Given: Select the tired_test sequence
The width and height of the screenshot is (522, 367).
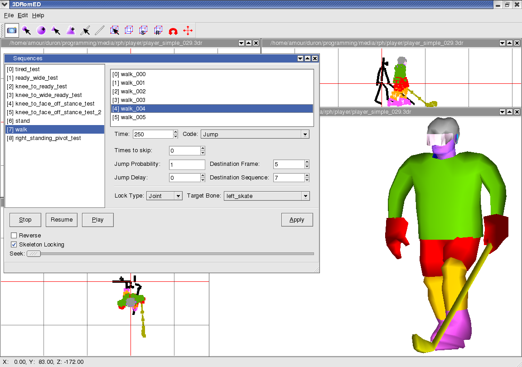Looking at the screenshot, I should point(55,69).
